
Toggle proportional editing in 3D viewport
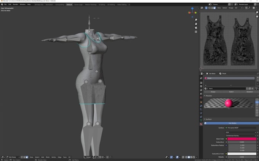pyautogui.click(x=107, y=157)
